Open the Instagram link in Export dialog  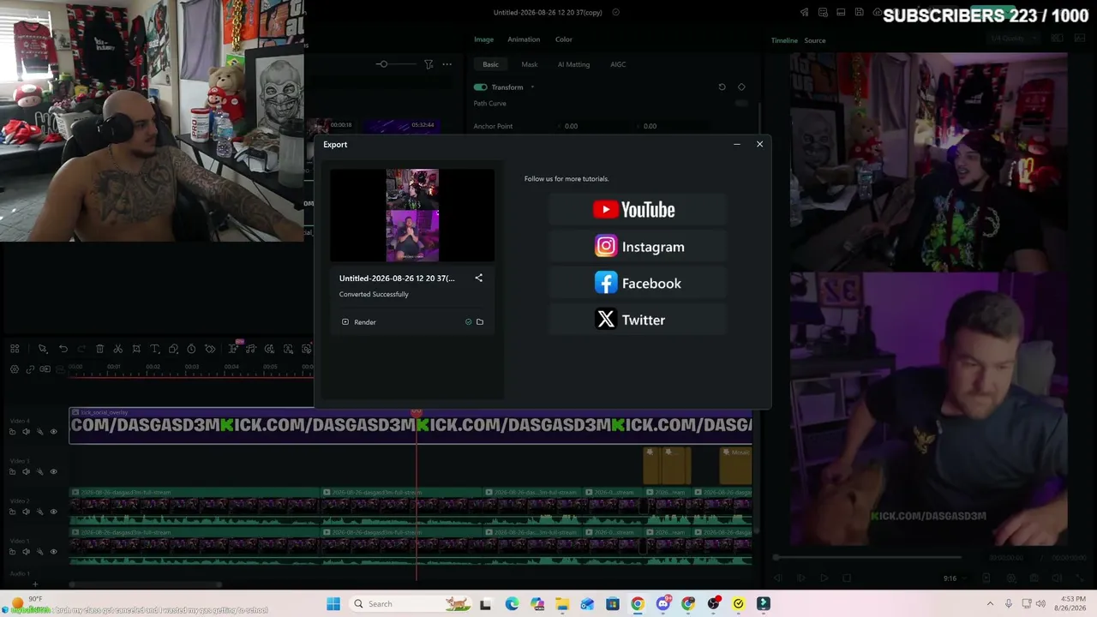[639, 247]
